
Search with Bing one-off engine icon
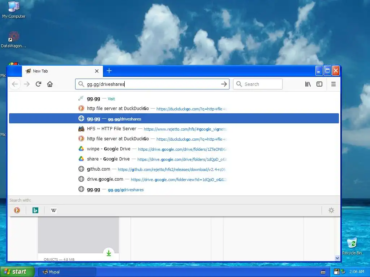click(x=35, y=210)
